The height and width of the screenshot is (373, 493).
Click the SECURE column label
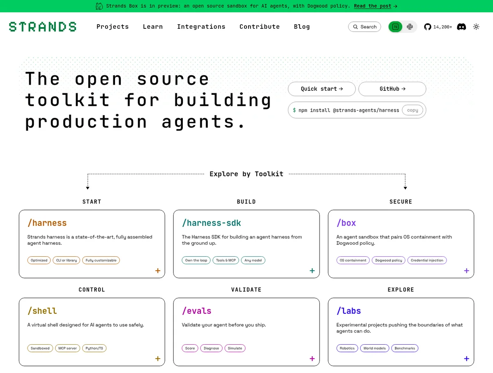401,202
